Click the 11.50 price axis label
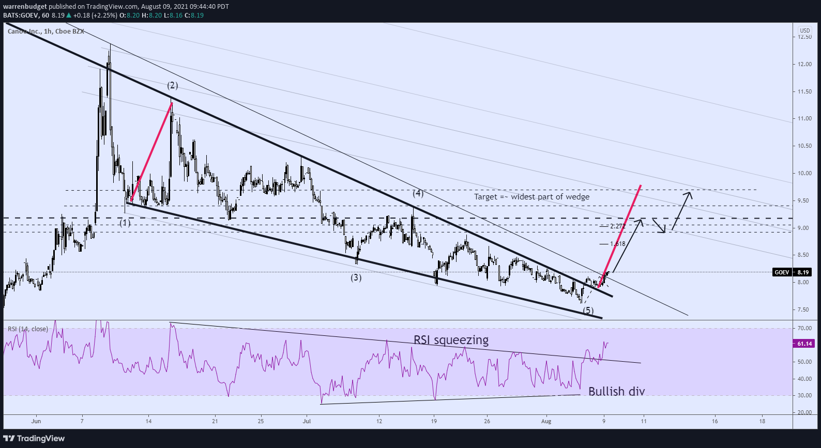 coord(804,91)
